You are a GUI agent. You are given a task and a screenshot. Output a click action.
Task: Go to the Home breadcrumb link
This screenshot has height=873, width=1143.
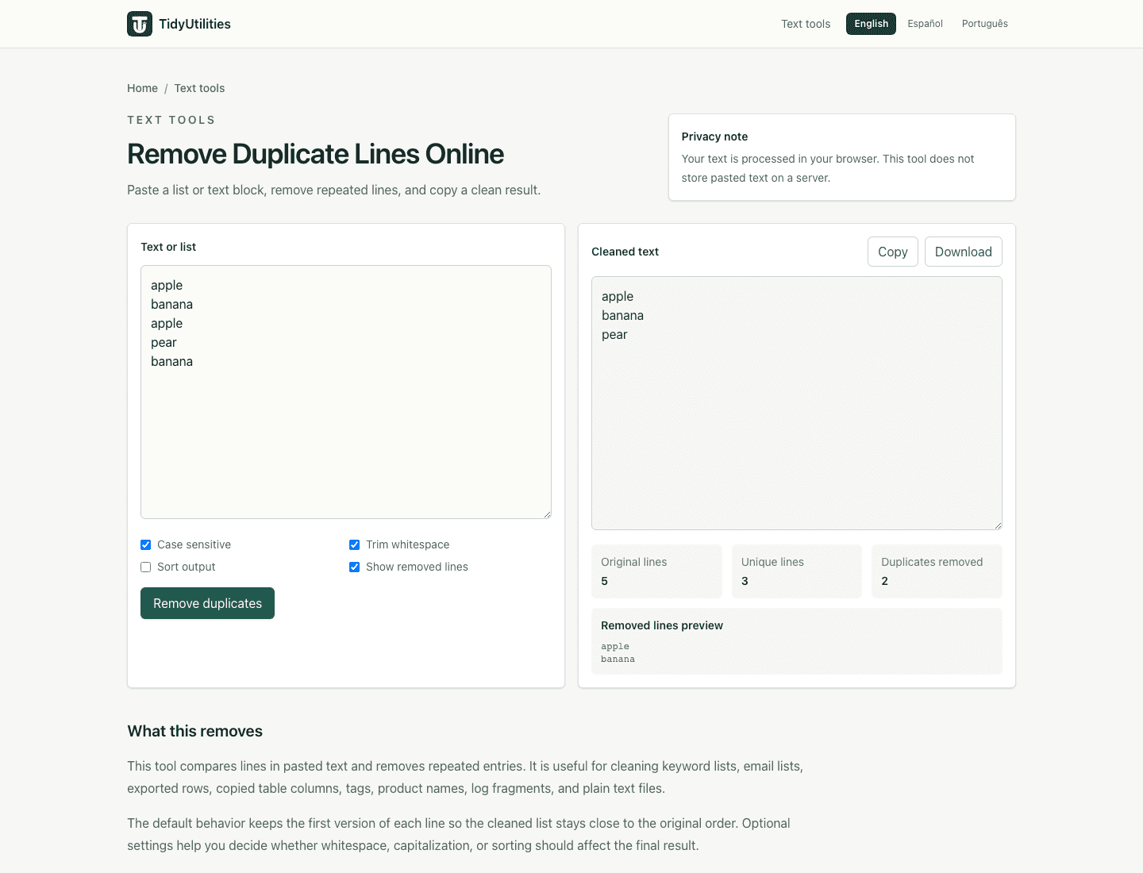(142, 88)
